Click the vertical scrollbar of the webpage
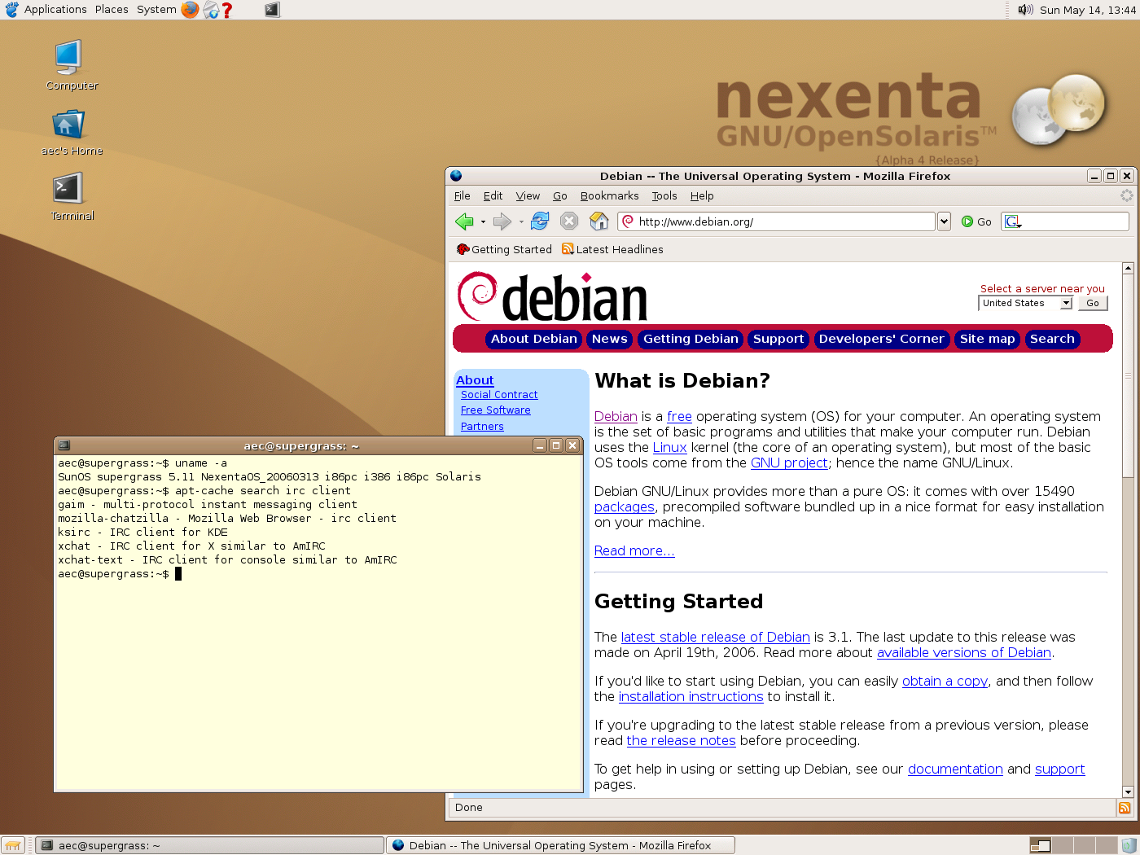Image resolution: width=1140 pixels, height=855 pixels. point(1128,570)
